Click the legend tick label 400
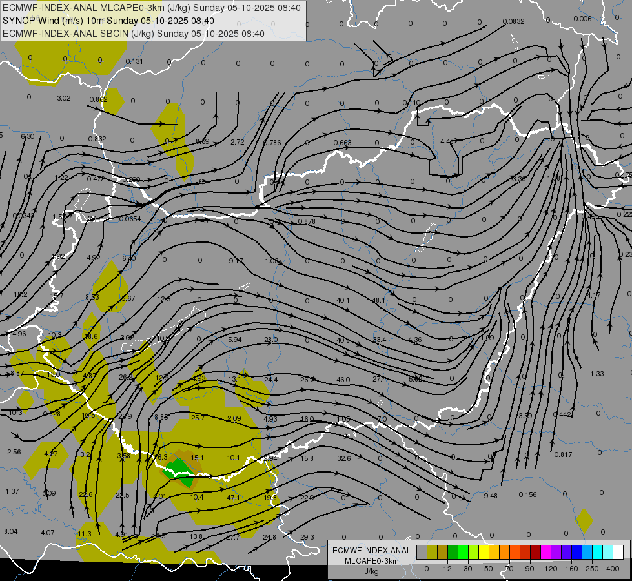This screenshot has width=632, height=581. pyautogui.click(x=613, y=569)
